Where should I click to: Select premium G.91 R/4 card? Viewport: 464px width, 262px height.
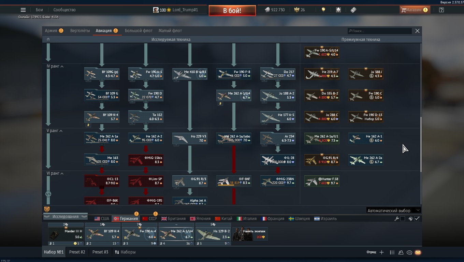[x=322, y=160]
